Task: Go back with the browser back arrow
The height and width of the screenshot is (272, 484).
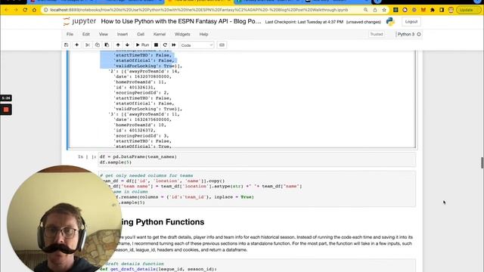Action: point(7,10)
